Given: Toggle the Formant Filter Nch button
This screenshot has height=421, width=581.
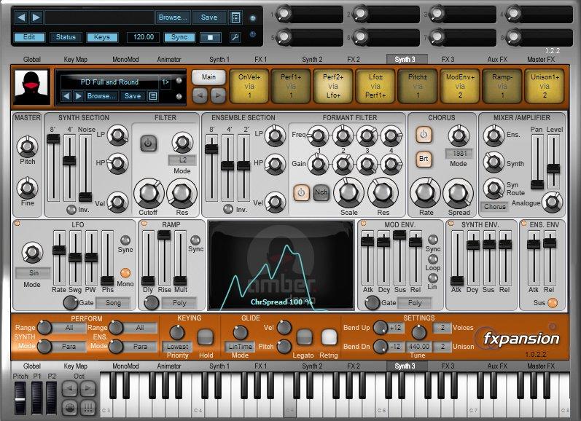Looking at the screenshot, I should click(321, 192).
